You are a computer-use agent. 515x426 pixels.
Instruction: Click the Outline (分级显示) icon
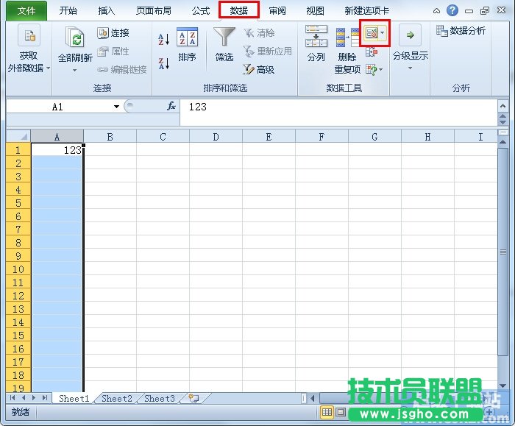point(410,35)
